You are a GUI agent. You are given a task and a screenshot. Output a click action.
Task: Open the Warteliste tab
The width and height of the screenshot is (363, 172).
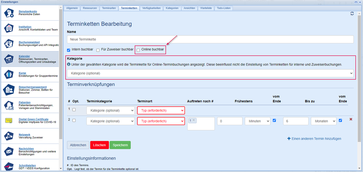coord(206,8)
